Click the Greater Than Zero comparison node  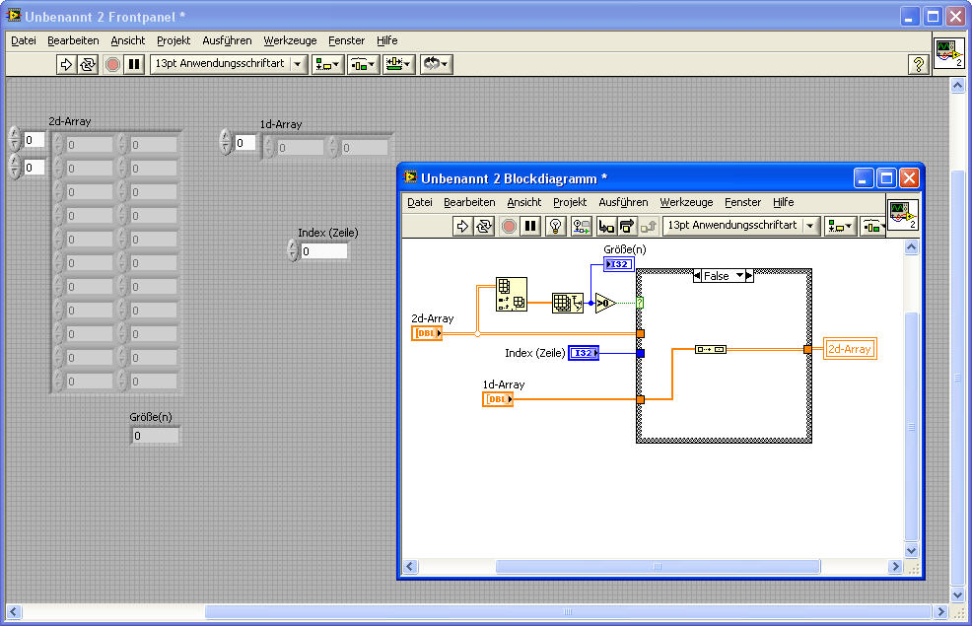click(x=605, y=303)
